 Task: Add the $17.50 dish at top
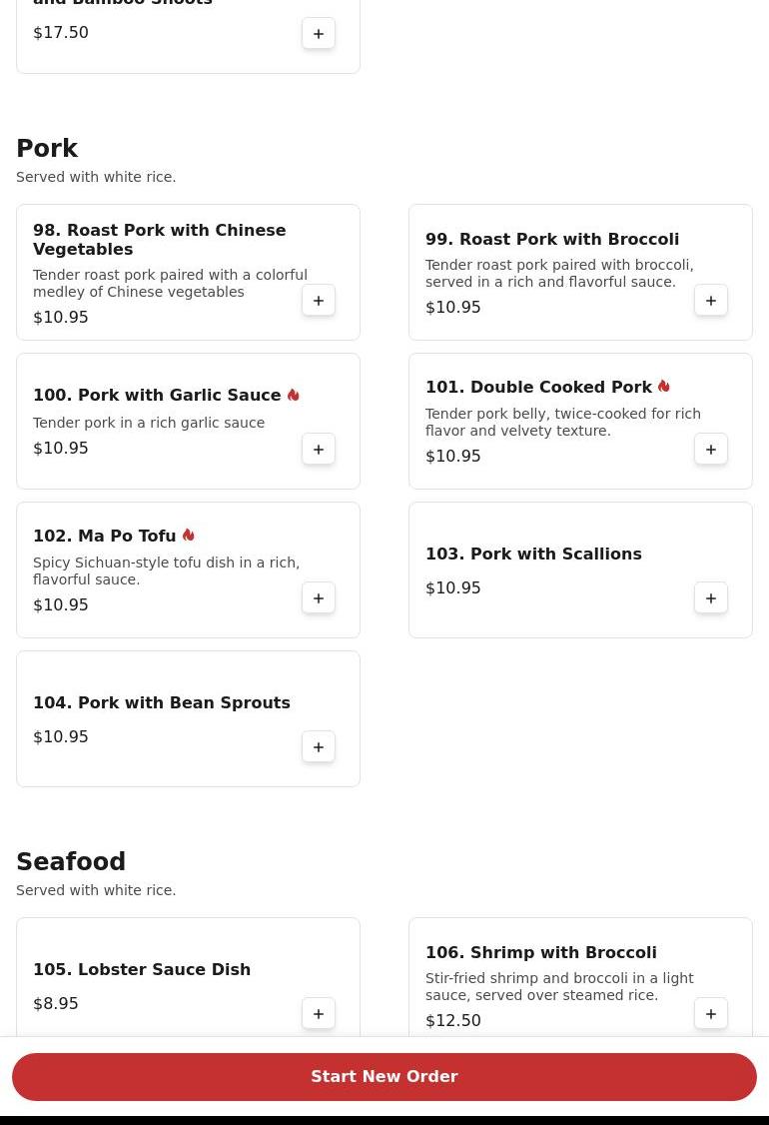(319, 34)
